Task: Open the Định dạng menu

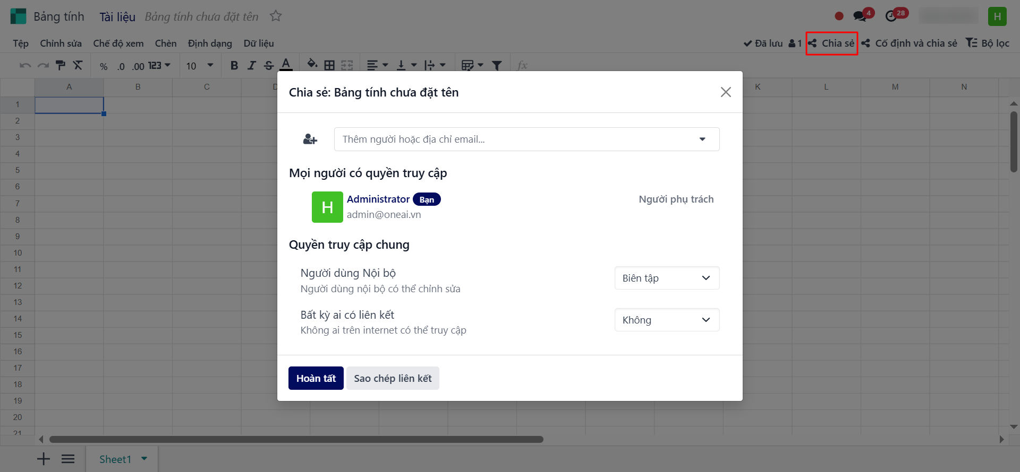Action: click(210, 43)
